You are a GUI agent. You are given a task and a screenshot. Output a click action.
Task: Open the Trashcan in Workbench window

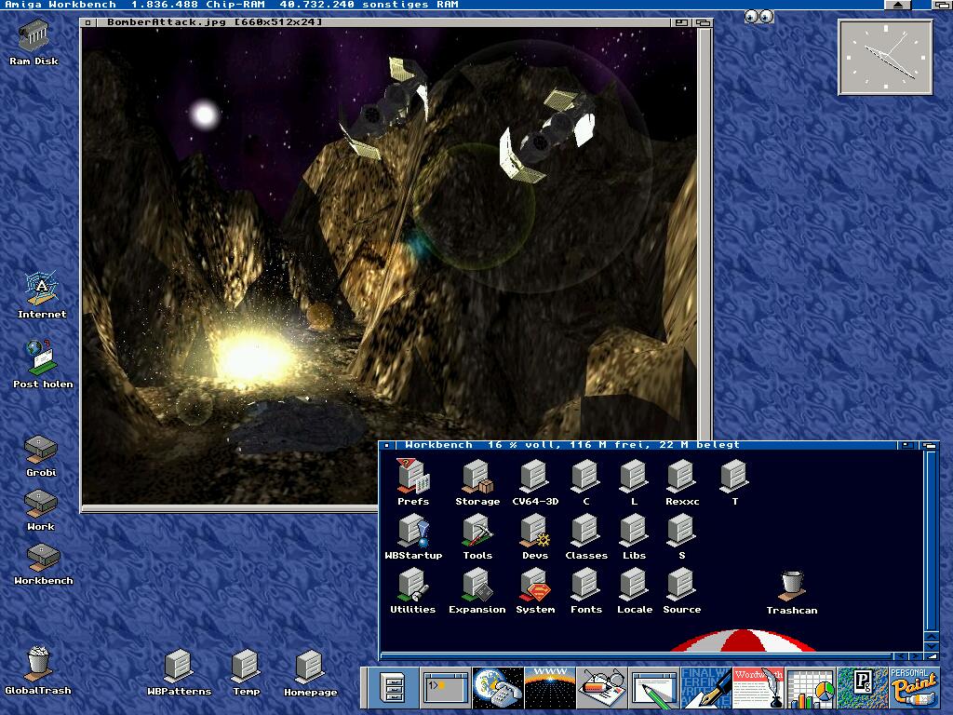click(792, 586)
